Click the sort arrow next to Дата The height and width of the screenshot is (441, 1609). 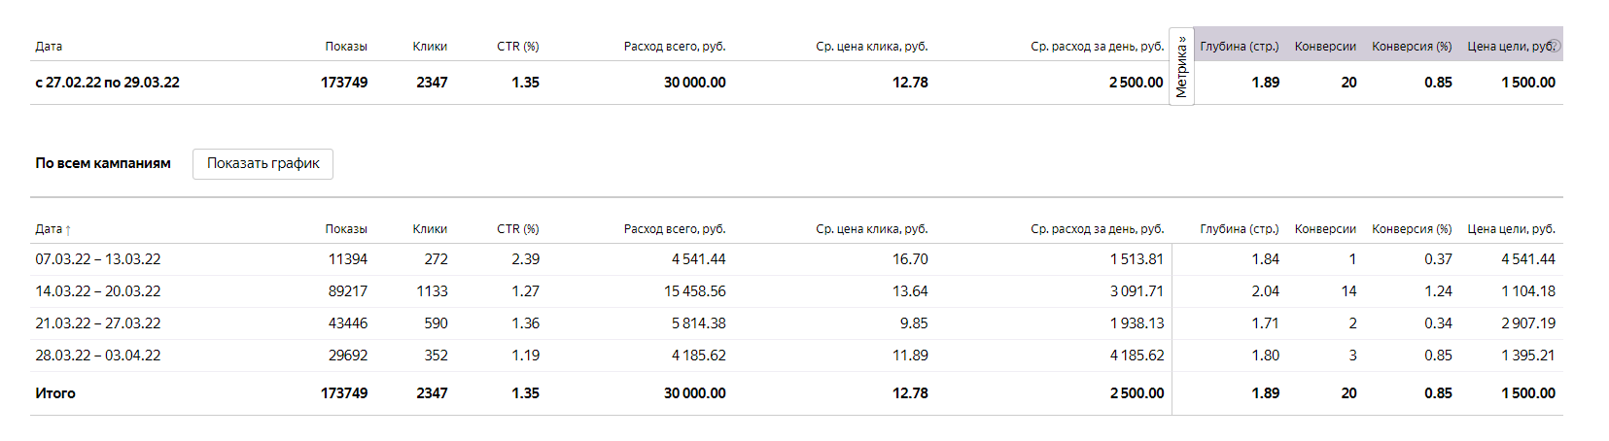pyautogui.click(x=68, y=230)
